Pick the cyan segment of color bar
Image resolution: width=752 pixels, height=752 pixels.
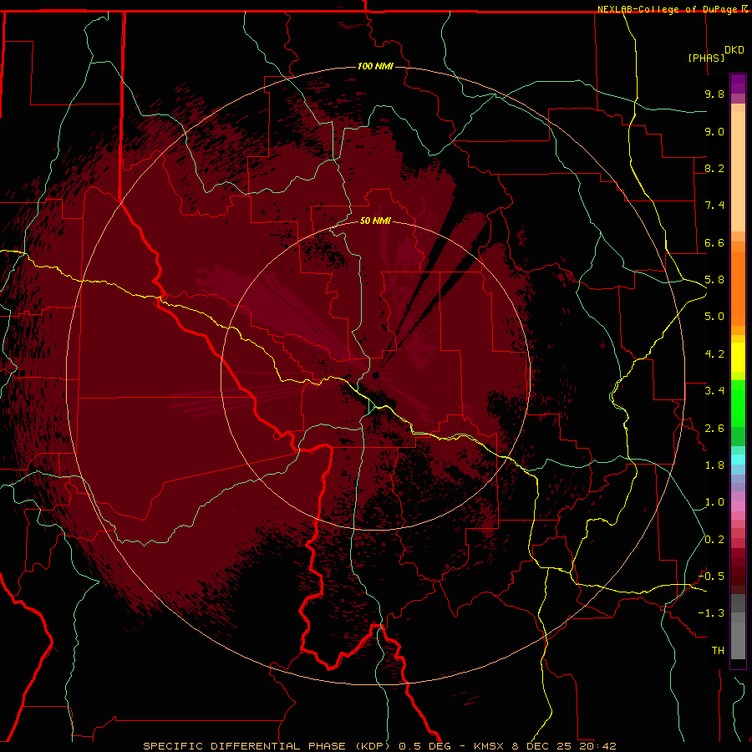point(738,460)
